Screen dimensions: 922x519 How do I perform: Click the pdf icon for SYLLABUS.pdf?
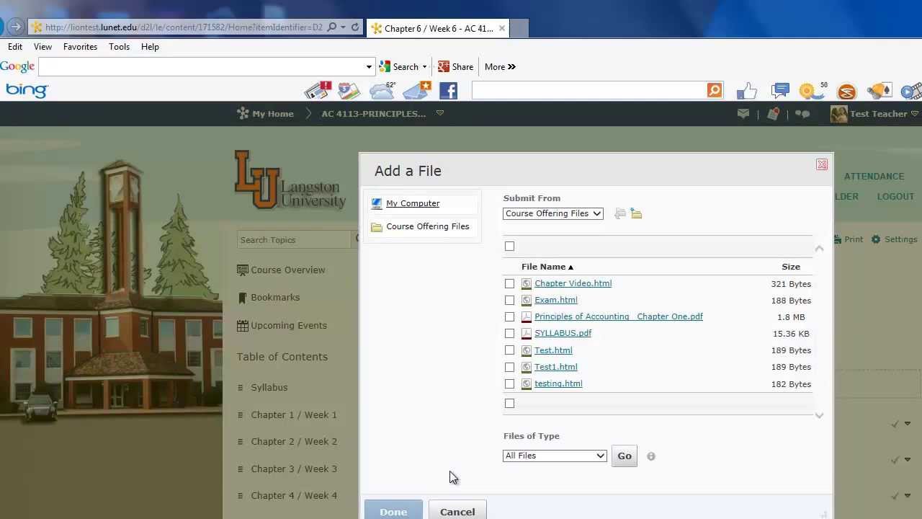[527, 334]
